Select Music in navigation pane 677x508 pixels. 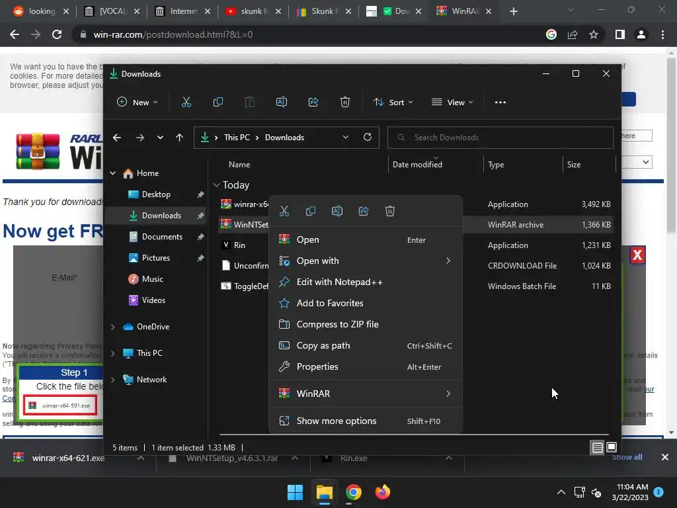156,279
